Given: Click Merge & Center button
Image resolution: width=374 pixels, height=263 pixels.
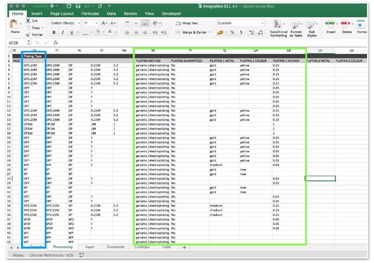Looking at the screenshot, I should 191,32.
